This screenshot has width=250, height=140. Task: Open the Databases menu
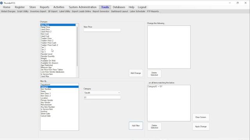point(119,7)
